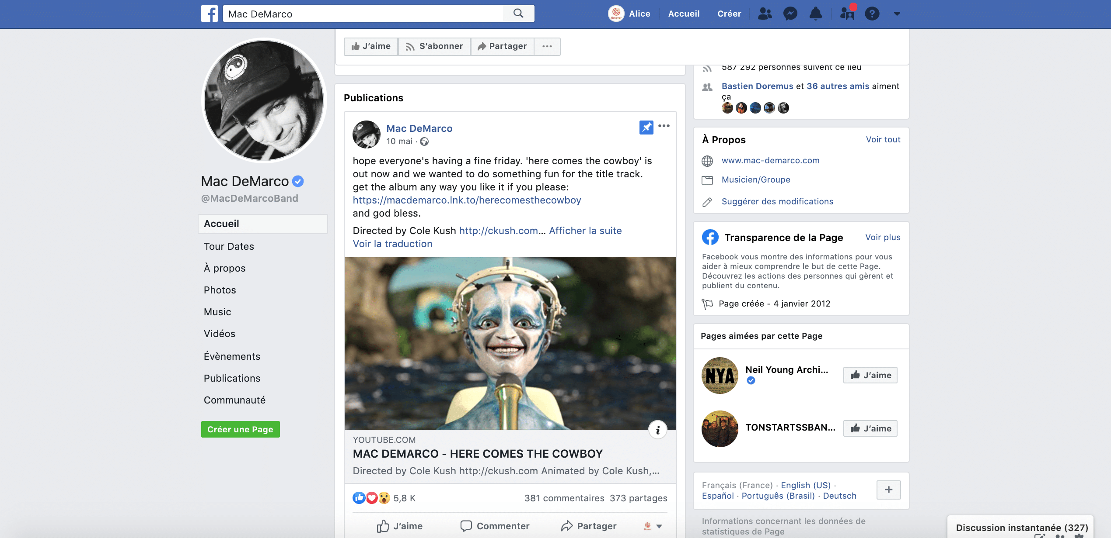
Task: Switch language to Español
Action: click(x=718, y=496)
